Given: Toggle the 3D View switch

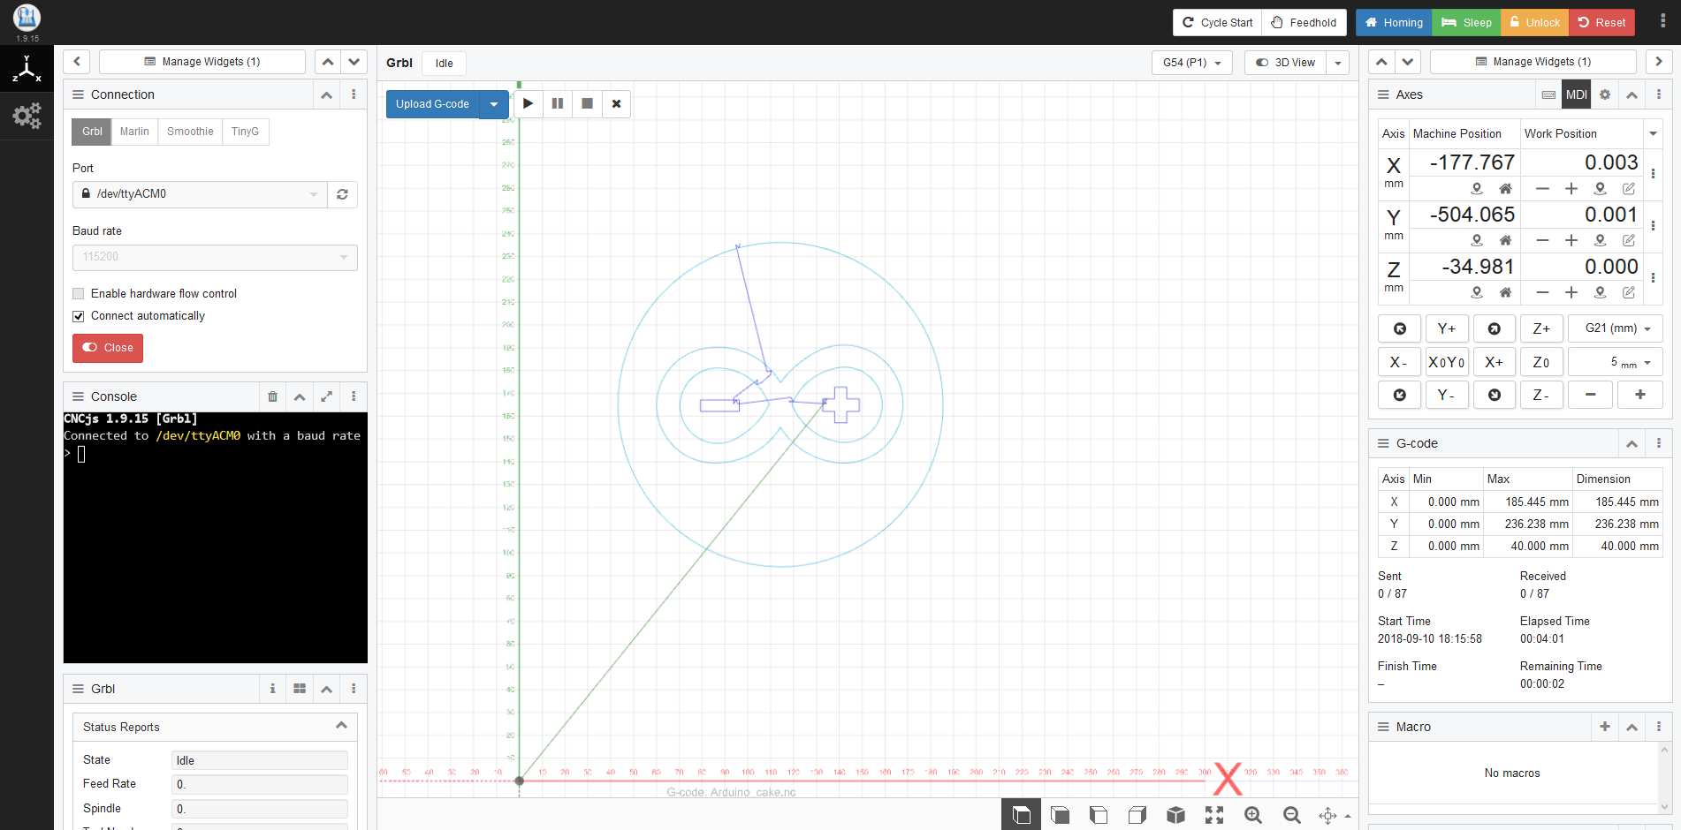Looking at the screenshot, I should pyautogui.click(x=1286, y=63).
